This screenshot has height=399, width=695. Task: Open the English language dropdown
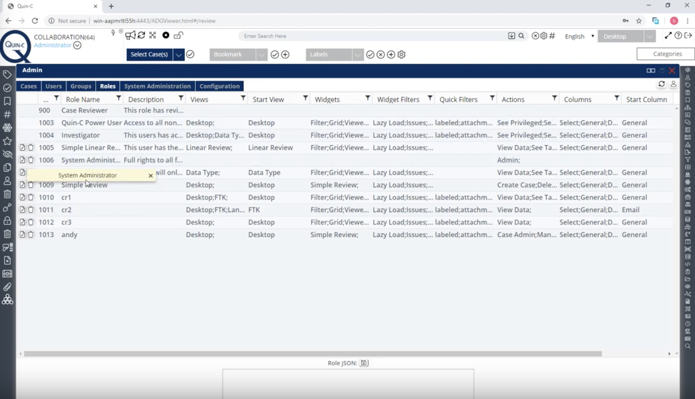point(579,36)
